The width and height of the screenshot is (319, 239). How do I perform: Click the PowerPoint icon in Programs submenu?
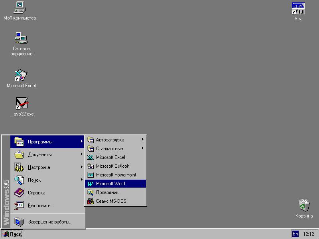pos(91,175)
